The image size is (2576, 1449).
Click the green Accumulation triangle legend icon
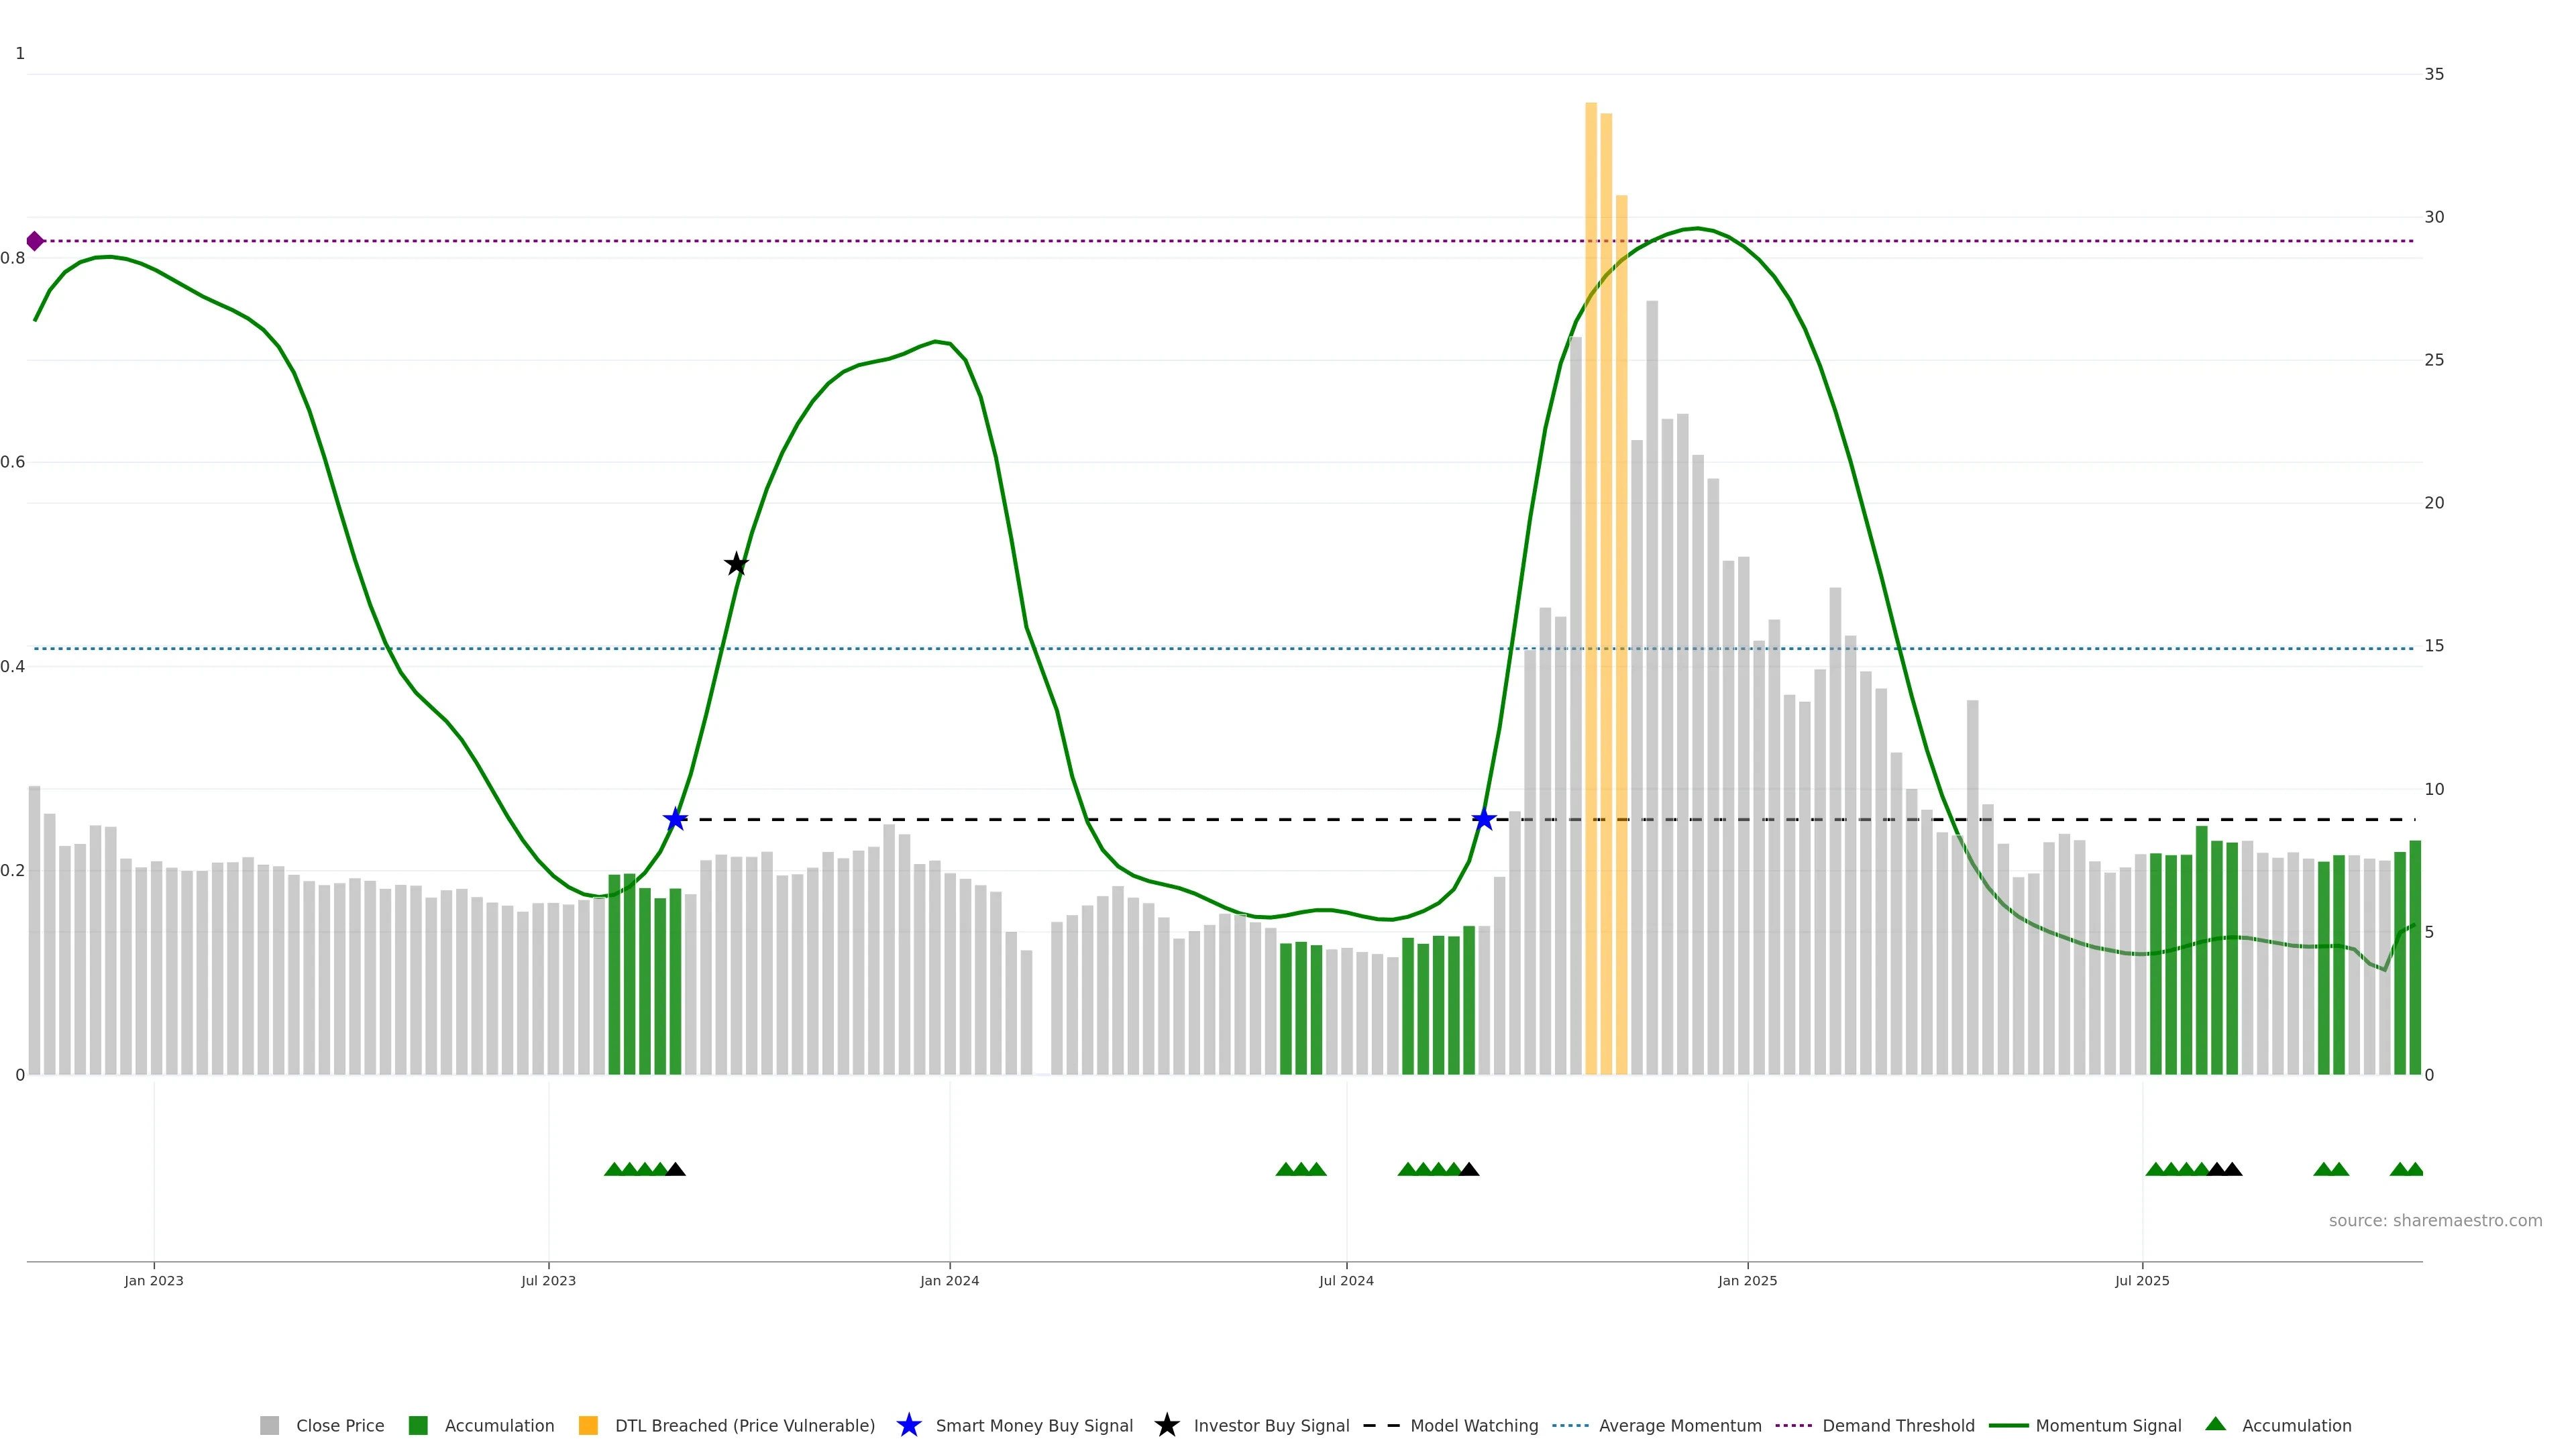tap(2215, 1424)
